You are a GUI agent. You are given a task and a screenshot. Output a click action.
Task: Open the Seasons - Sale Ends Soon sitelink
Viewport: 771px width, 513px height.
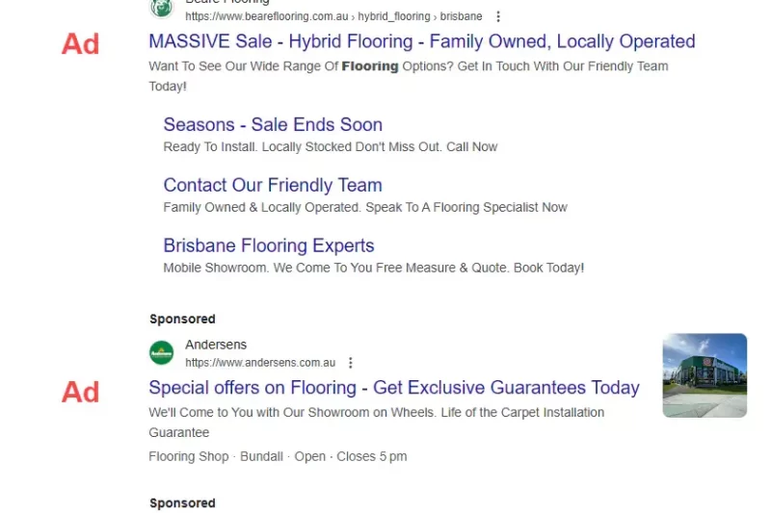[273, 124]
